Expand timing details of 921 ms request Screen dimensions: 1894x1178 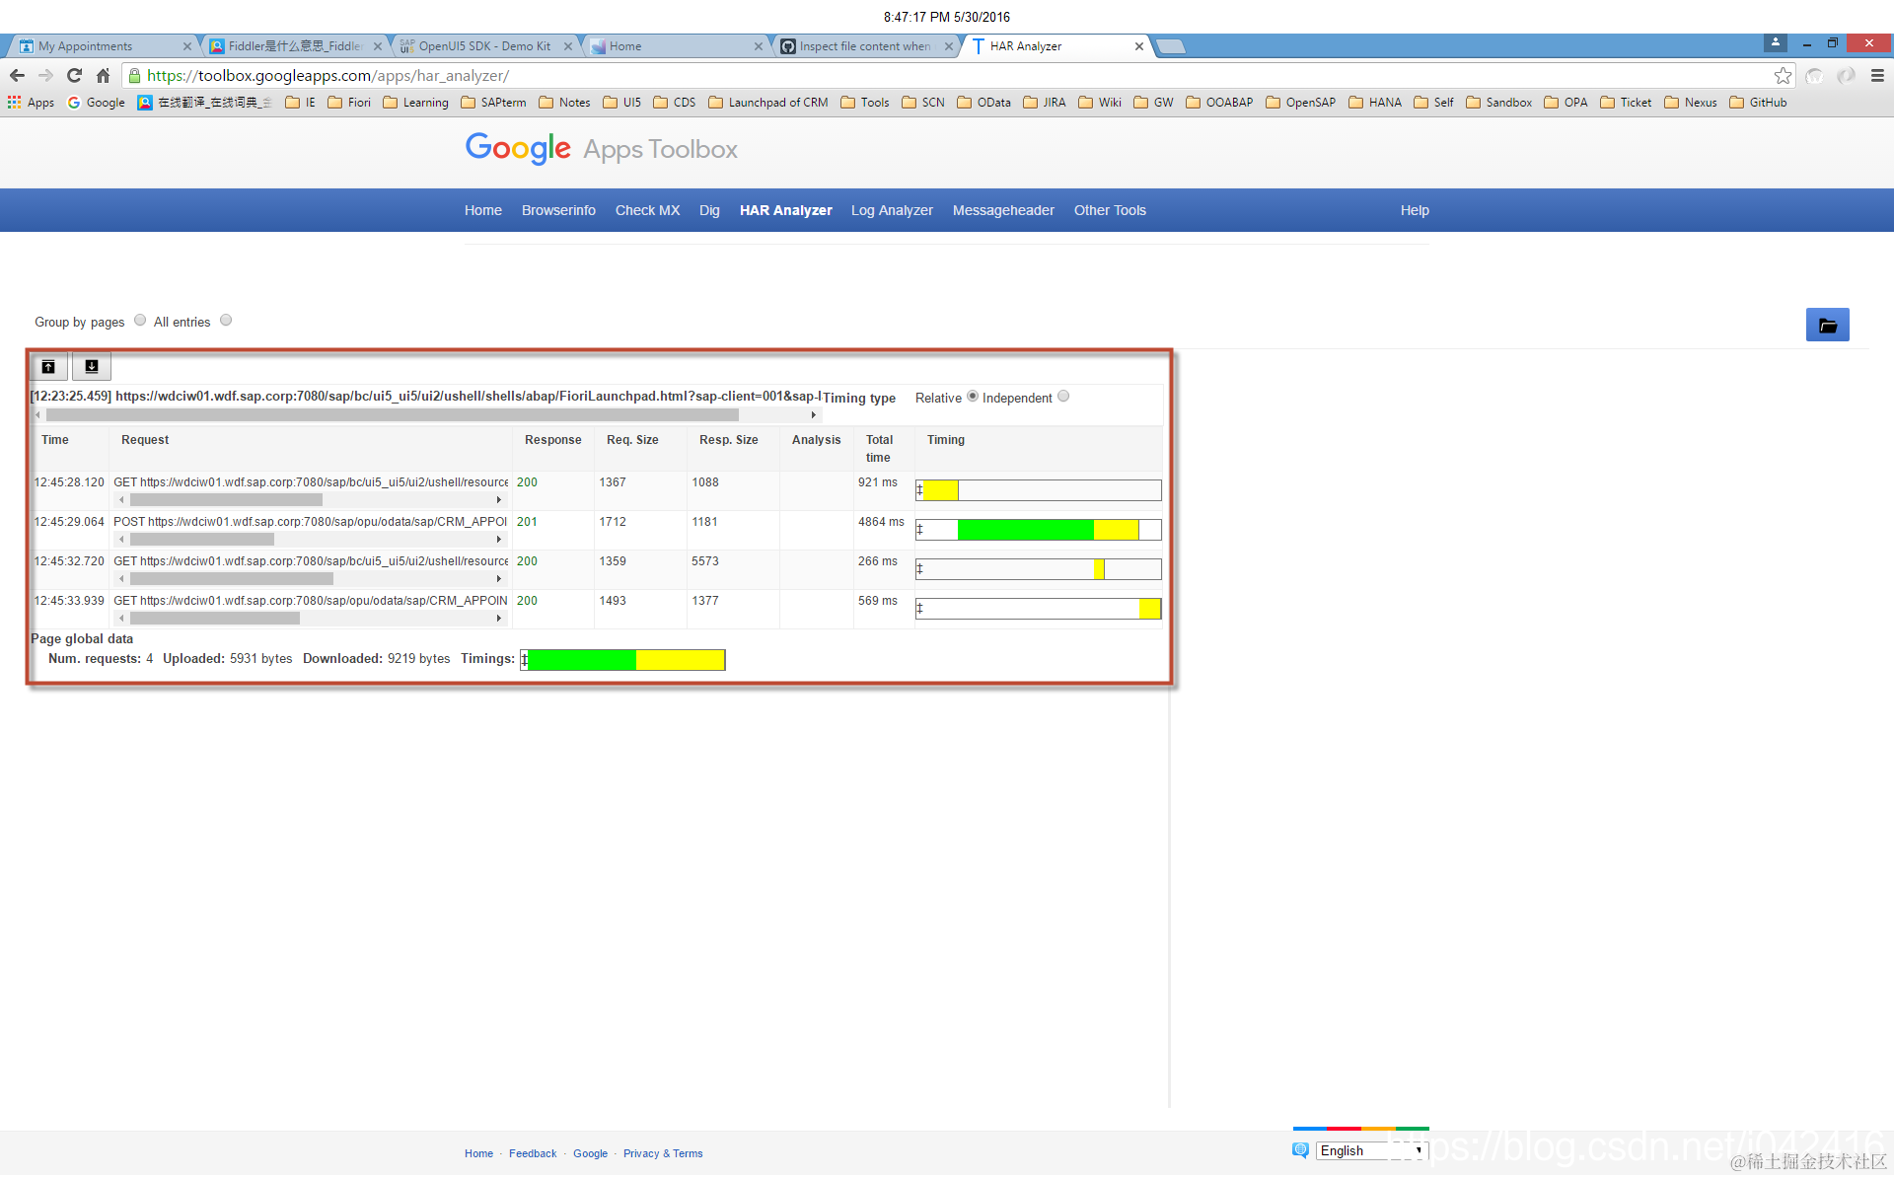click(919, 490)
